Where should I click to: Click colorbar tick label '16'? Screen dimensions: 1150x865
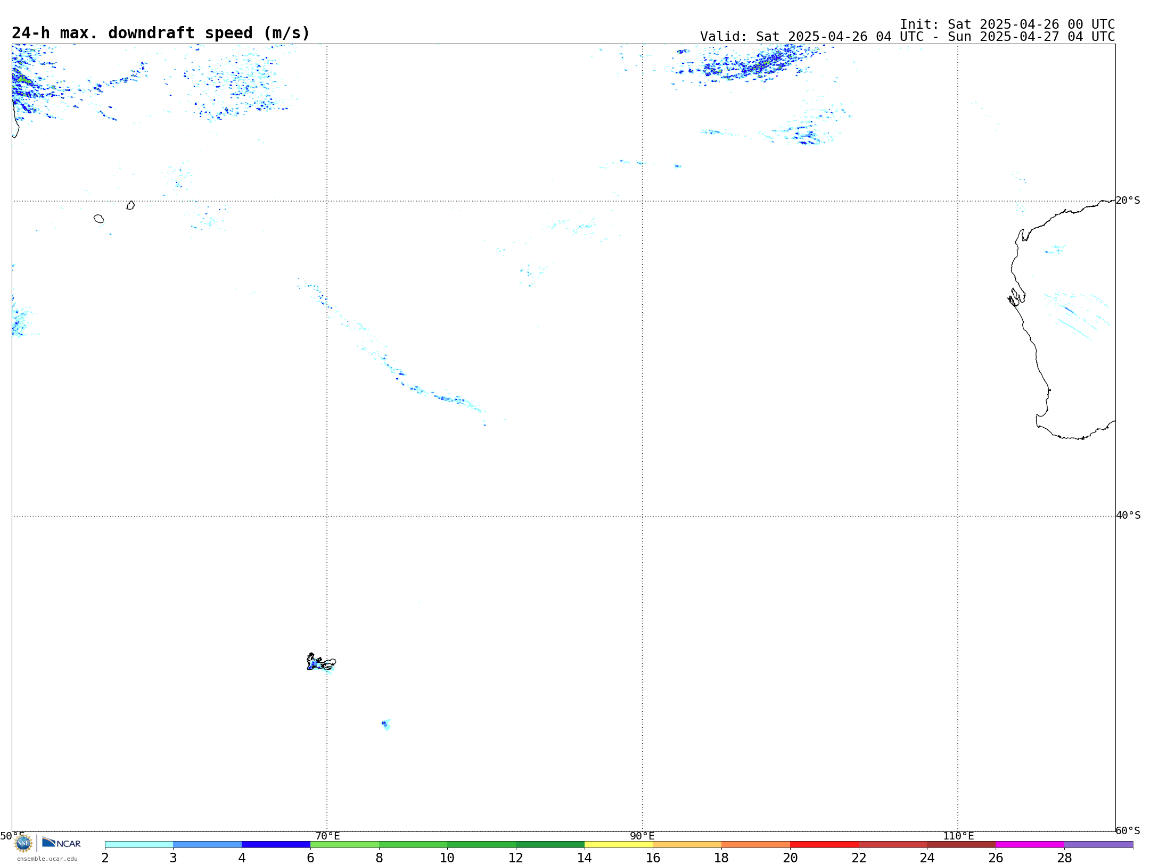[653, 858]
